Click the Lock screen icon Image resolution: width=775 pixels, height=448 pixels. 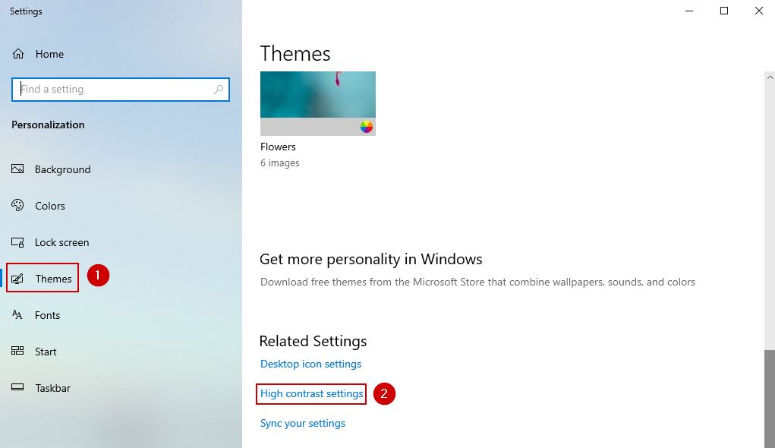[x=18, y=242]
